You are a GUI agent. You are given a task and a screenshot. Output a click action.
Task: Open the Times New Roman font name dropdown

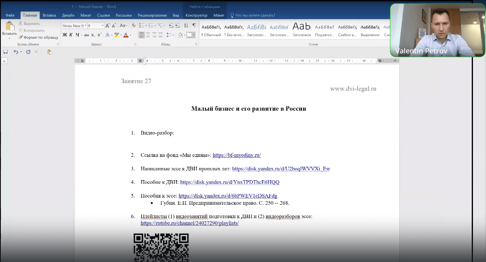click(85, 26)
